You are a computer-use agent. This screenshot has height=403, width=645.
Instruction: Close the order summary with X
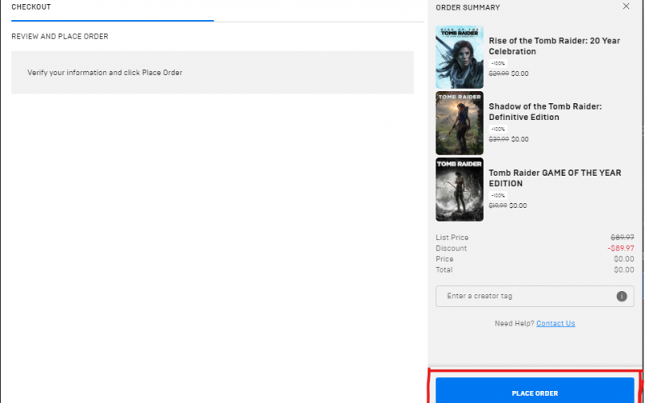(626, 6)
